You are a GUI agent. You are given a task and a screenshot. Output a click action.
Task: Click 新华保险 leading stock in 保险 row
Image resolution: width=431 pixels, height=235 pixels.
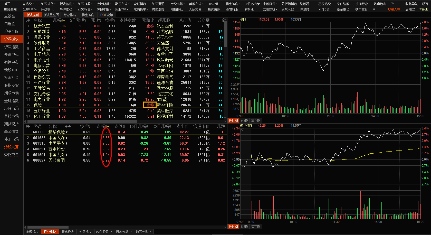click(165, 105)
